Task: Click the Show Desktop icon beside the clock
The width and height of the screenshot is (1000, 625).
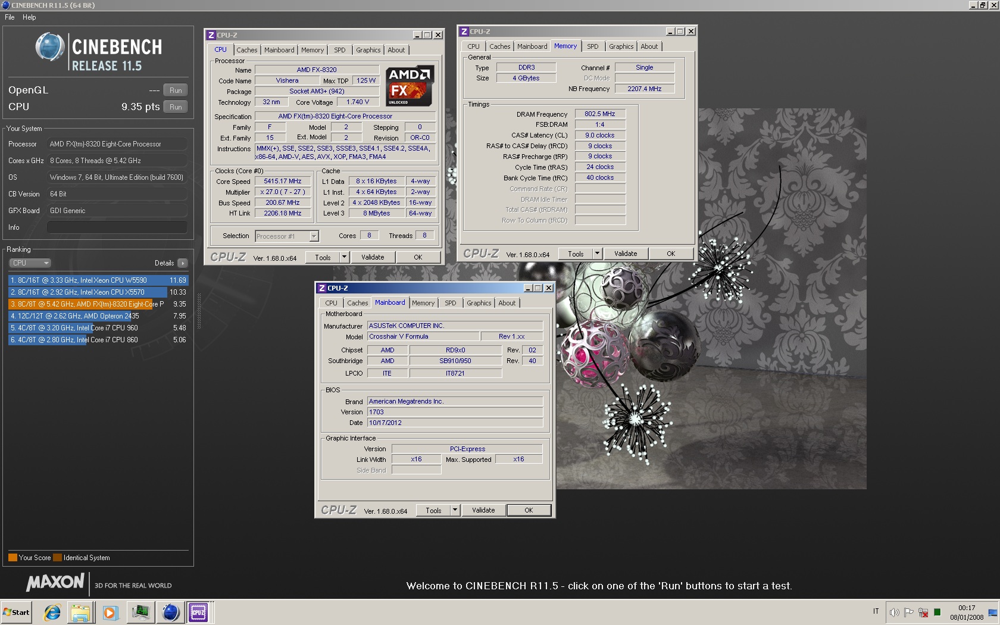Action: coord(993,612)
